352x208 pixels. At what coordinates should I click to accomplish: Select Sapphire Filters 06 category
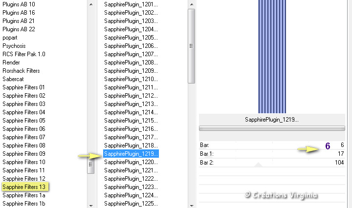[x=24, y=129]
